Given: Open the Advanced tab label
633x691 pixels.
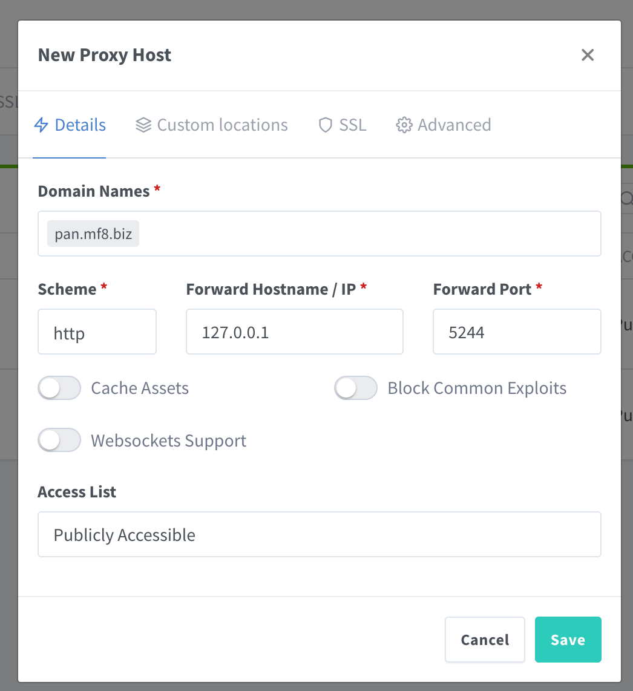Looking at the screenshot, I should click(x=454, y=125).
